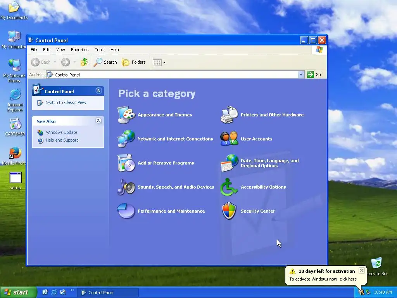Click the Add or Remove Programs icon
The width and height of the screenshot is (397, 298).
[x=126, y=163]
